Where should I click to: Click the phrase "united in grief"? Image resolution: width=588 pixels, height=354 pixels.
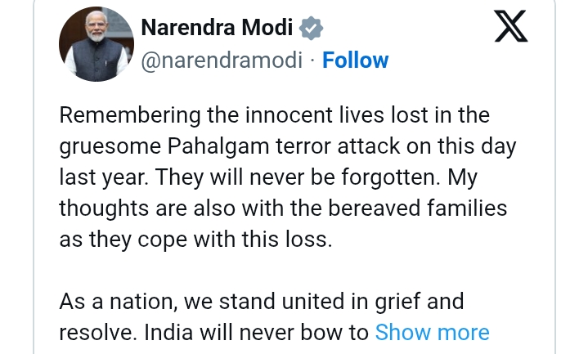(x=354, y=302)
